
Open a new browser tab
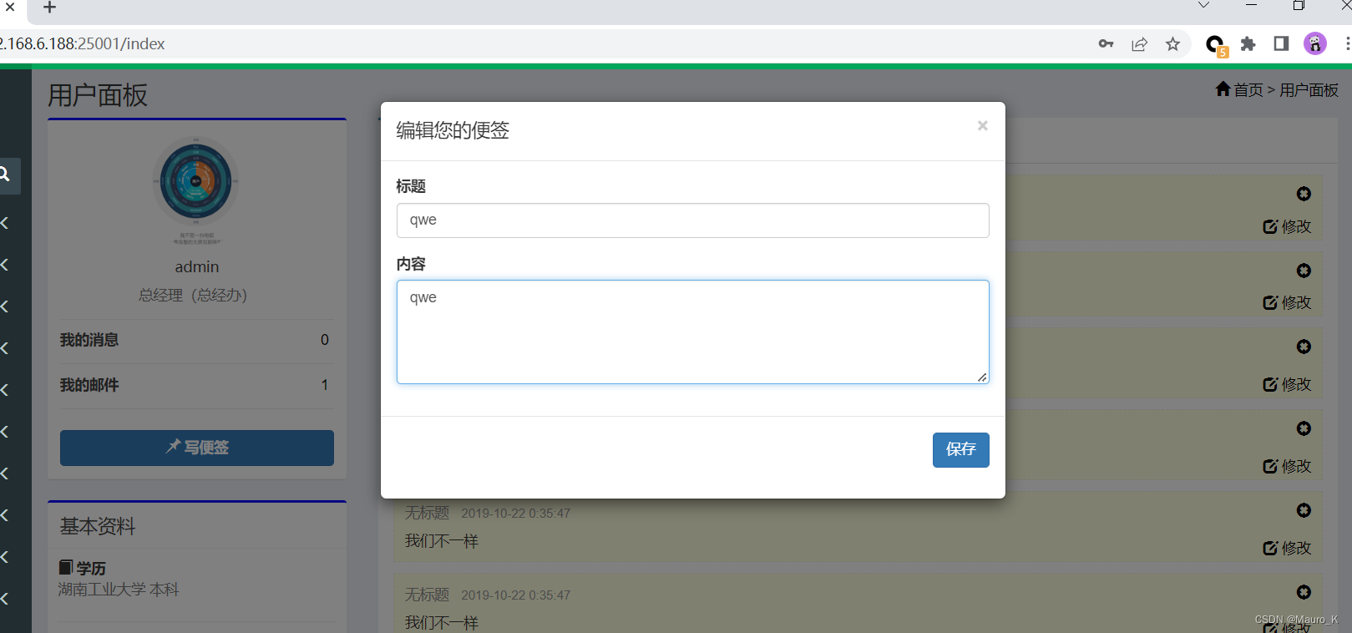[x=50, y=8]
